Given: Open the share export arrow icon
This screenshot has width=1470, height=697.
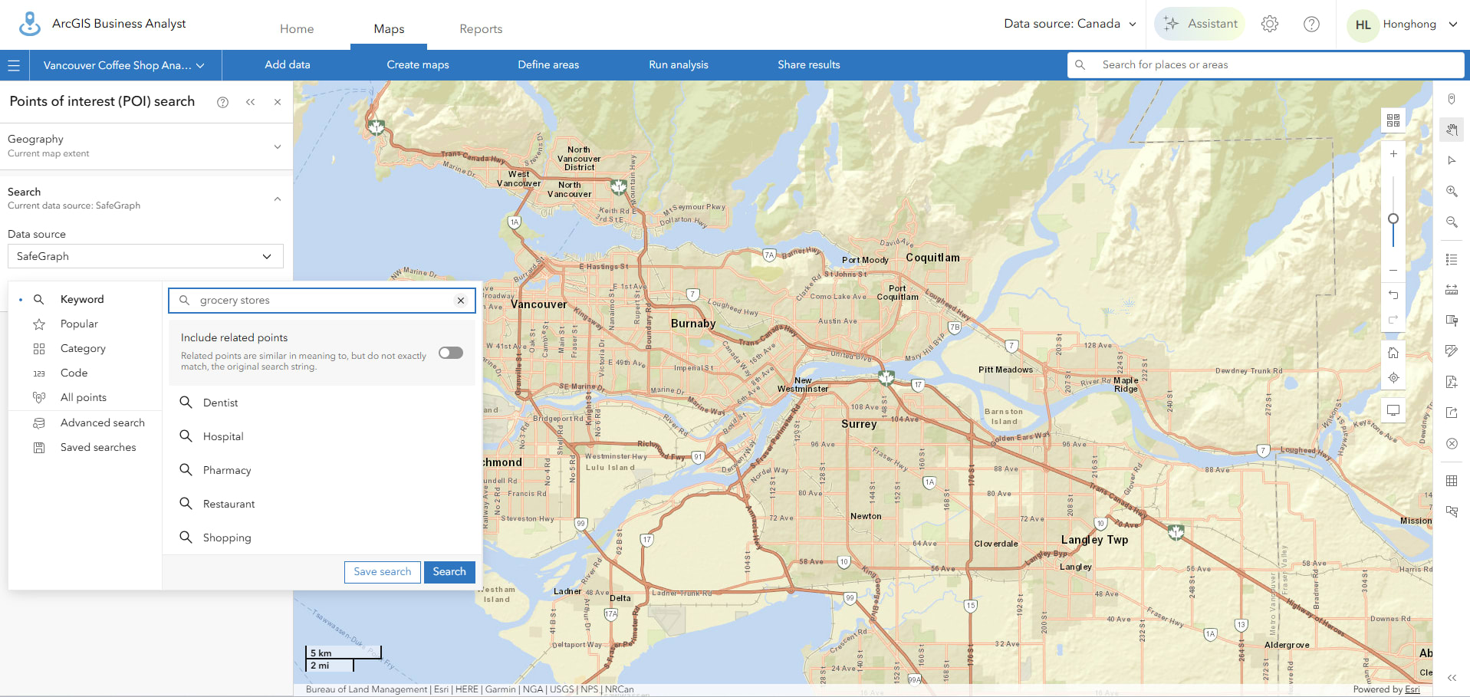Looking at the screenshot, I should tap(1452, 413).
